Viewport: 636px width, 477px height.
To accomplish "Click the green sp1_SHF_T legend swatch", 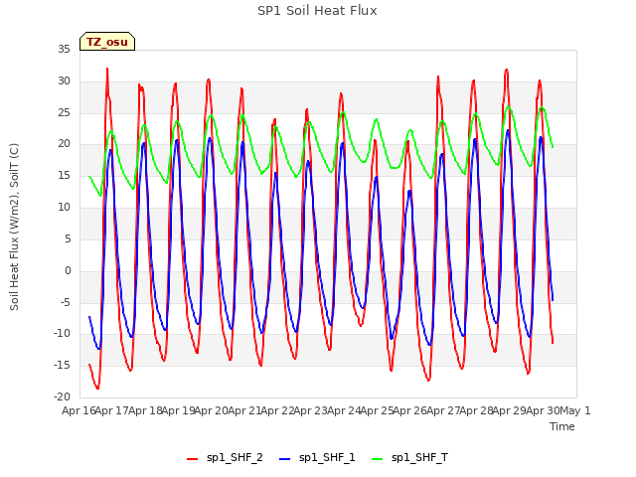I will click(378, 459).
